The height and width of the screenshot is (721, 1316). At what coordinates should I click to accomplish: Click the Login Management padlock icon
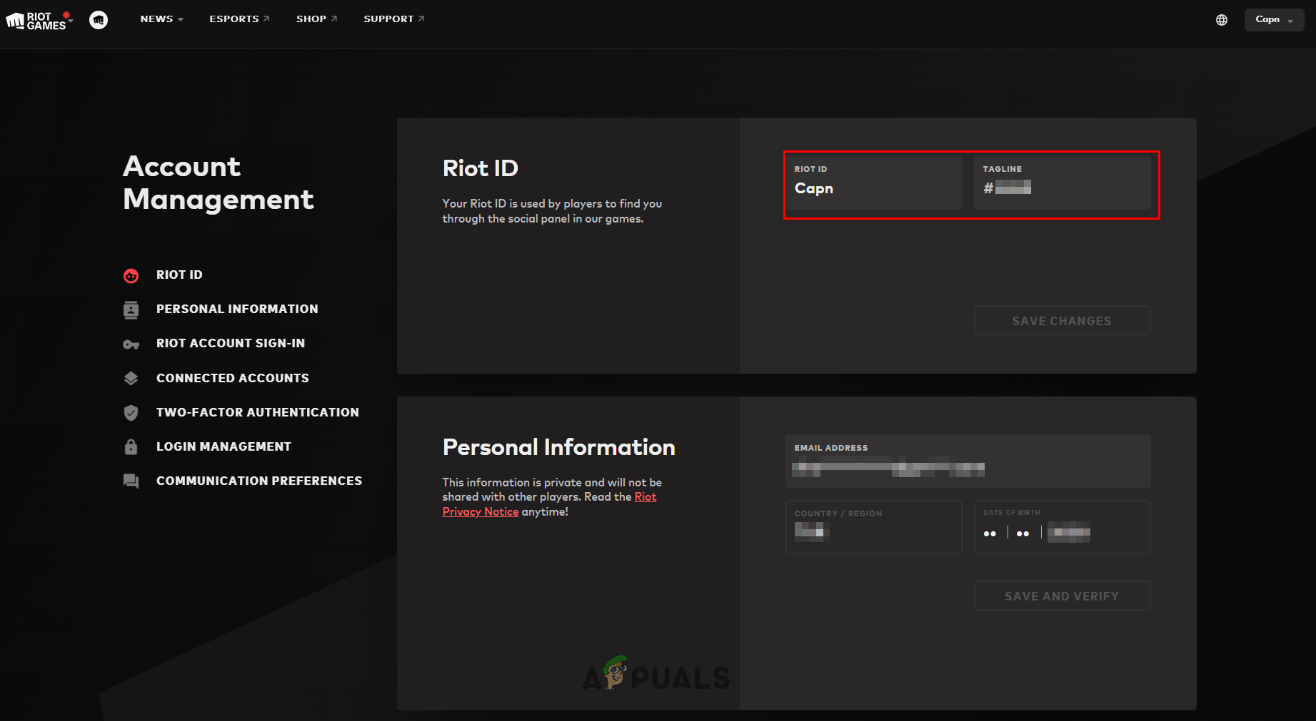tap(131, 447)
